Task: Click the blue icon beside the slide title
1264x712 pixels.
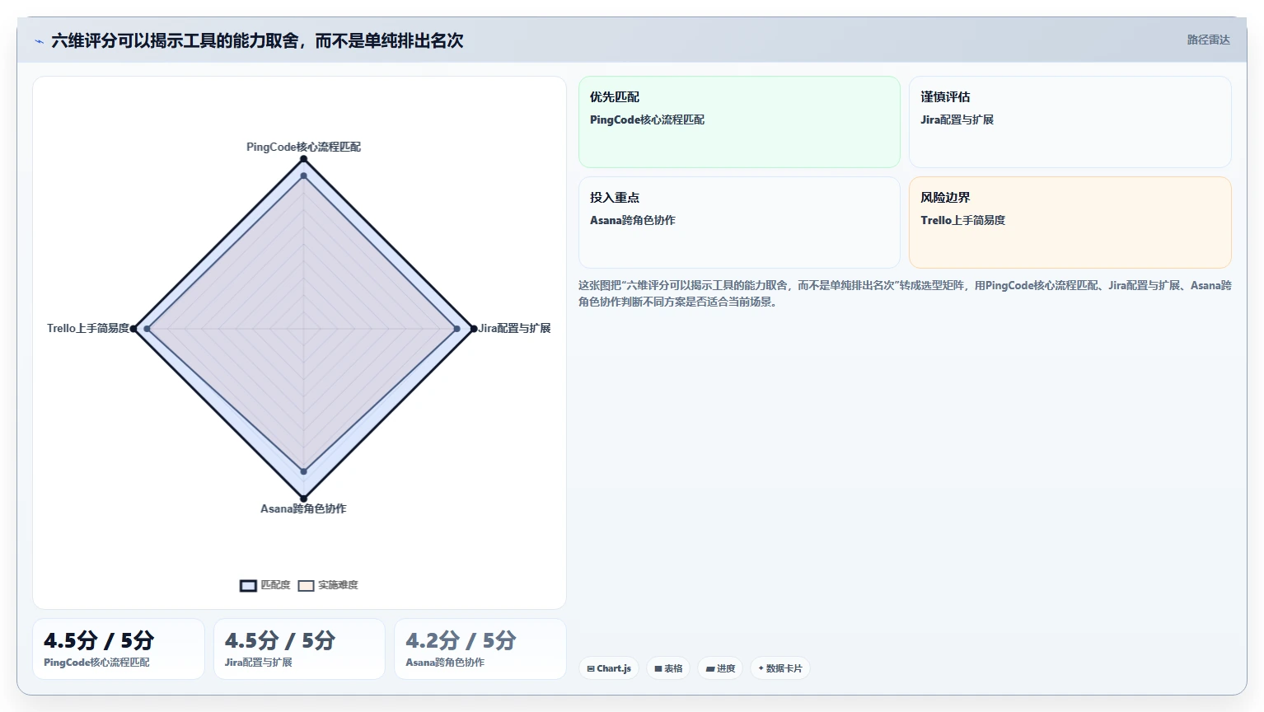Action: 39,41
